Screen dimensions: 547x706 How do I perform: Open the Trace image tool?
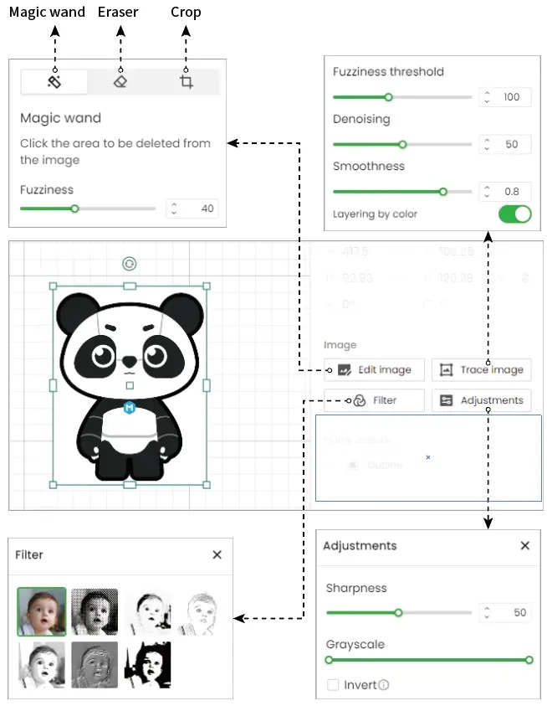point(481,370)
